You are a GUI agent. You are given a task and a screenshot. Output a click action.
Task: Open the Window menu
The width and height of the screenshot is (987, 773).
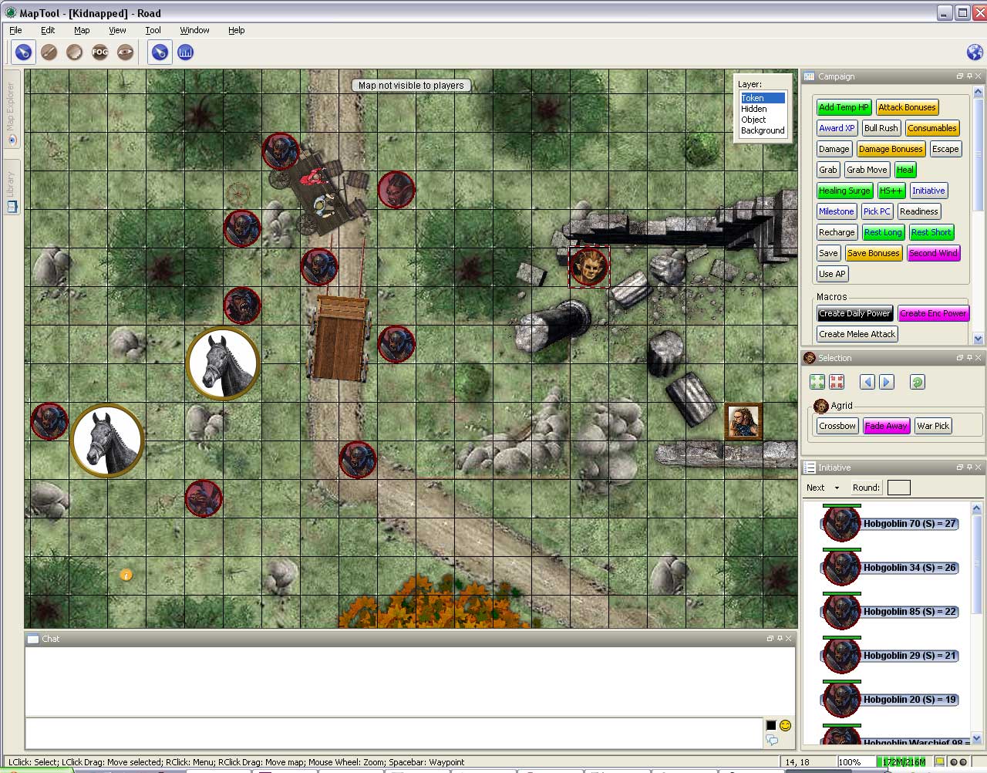click(194, 30)
